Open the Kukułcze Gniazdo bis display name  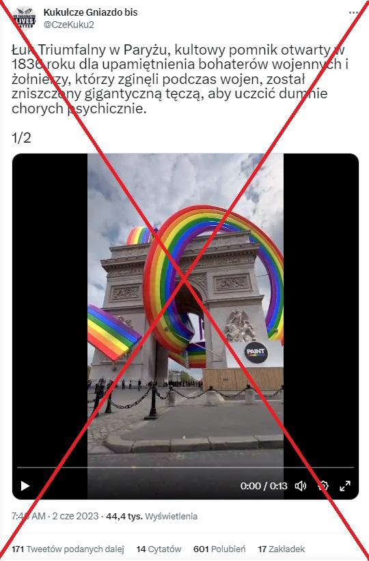(90, 12)
